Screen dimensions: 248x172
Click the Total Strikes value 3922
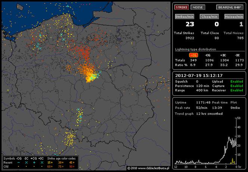tap(190, 38)
